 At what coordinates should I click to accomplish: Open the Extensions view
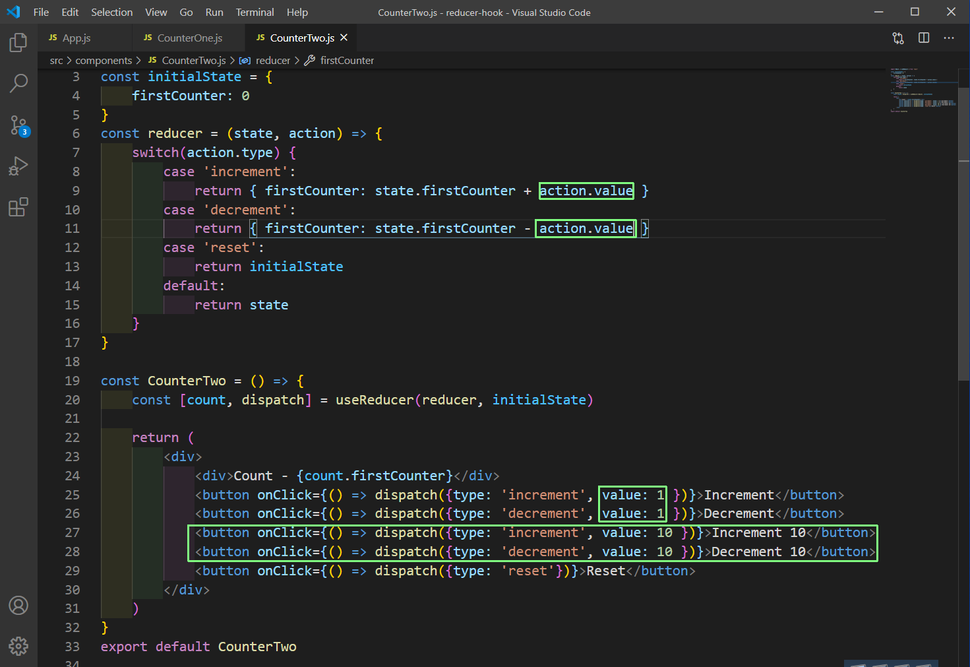coord(18,207)
